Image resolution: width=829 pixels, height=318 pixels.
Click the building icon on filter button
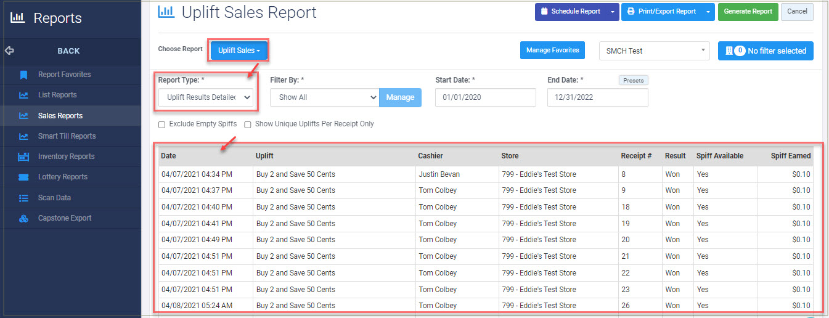tap(729, 51)
